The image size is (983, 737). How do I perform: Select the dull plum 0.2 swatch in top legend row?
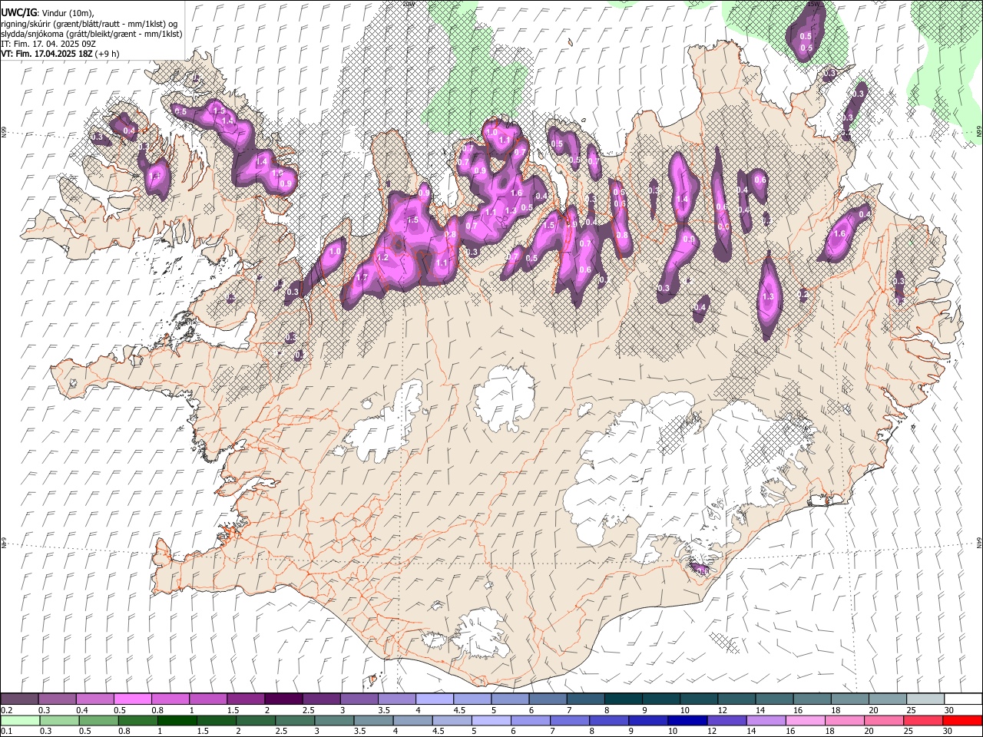pos(19,699)
